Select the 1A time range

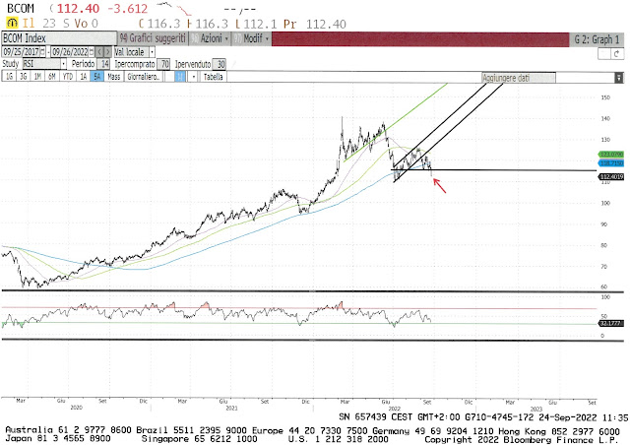click(83, 77)
